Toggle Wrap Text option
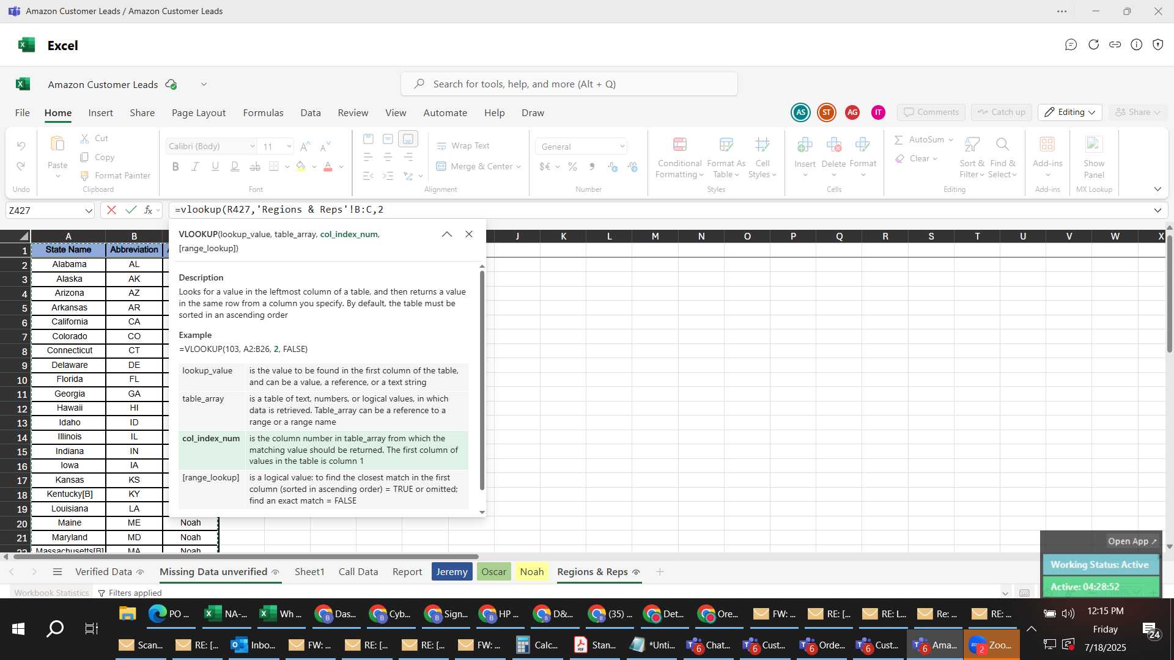 463,145
